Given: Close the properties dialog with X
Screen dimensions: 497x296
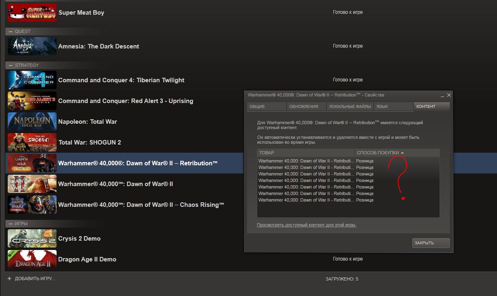Looking at the screenshot, I should click(x=449, y=95).
